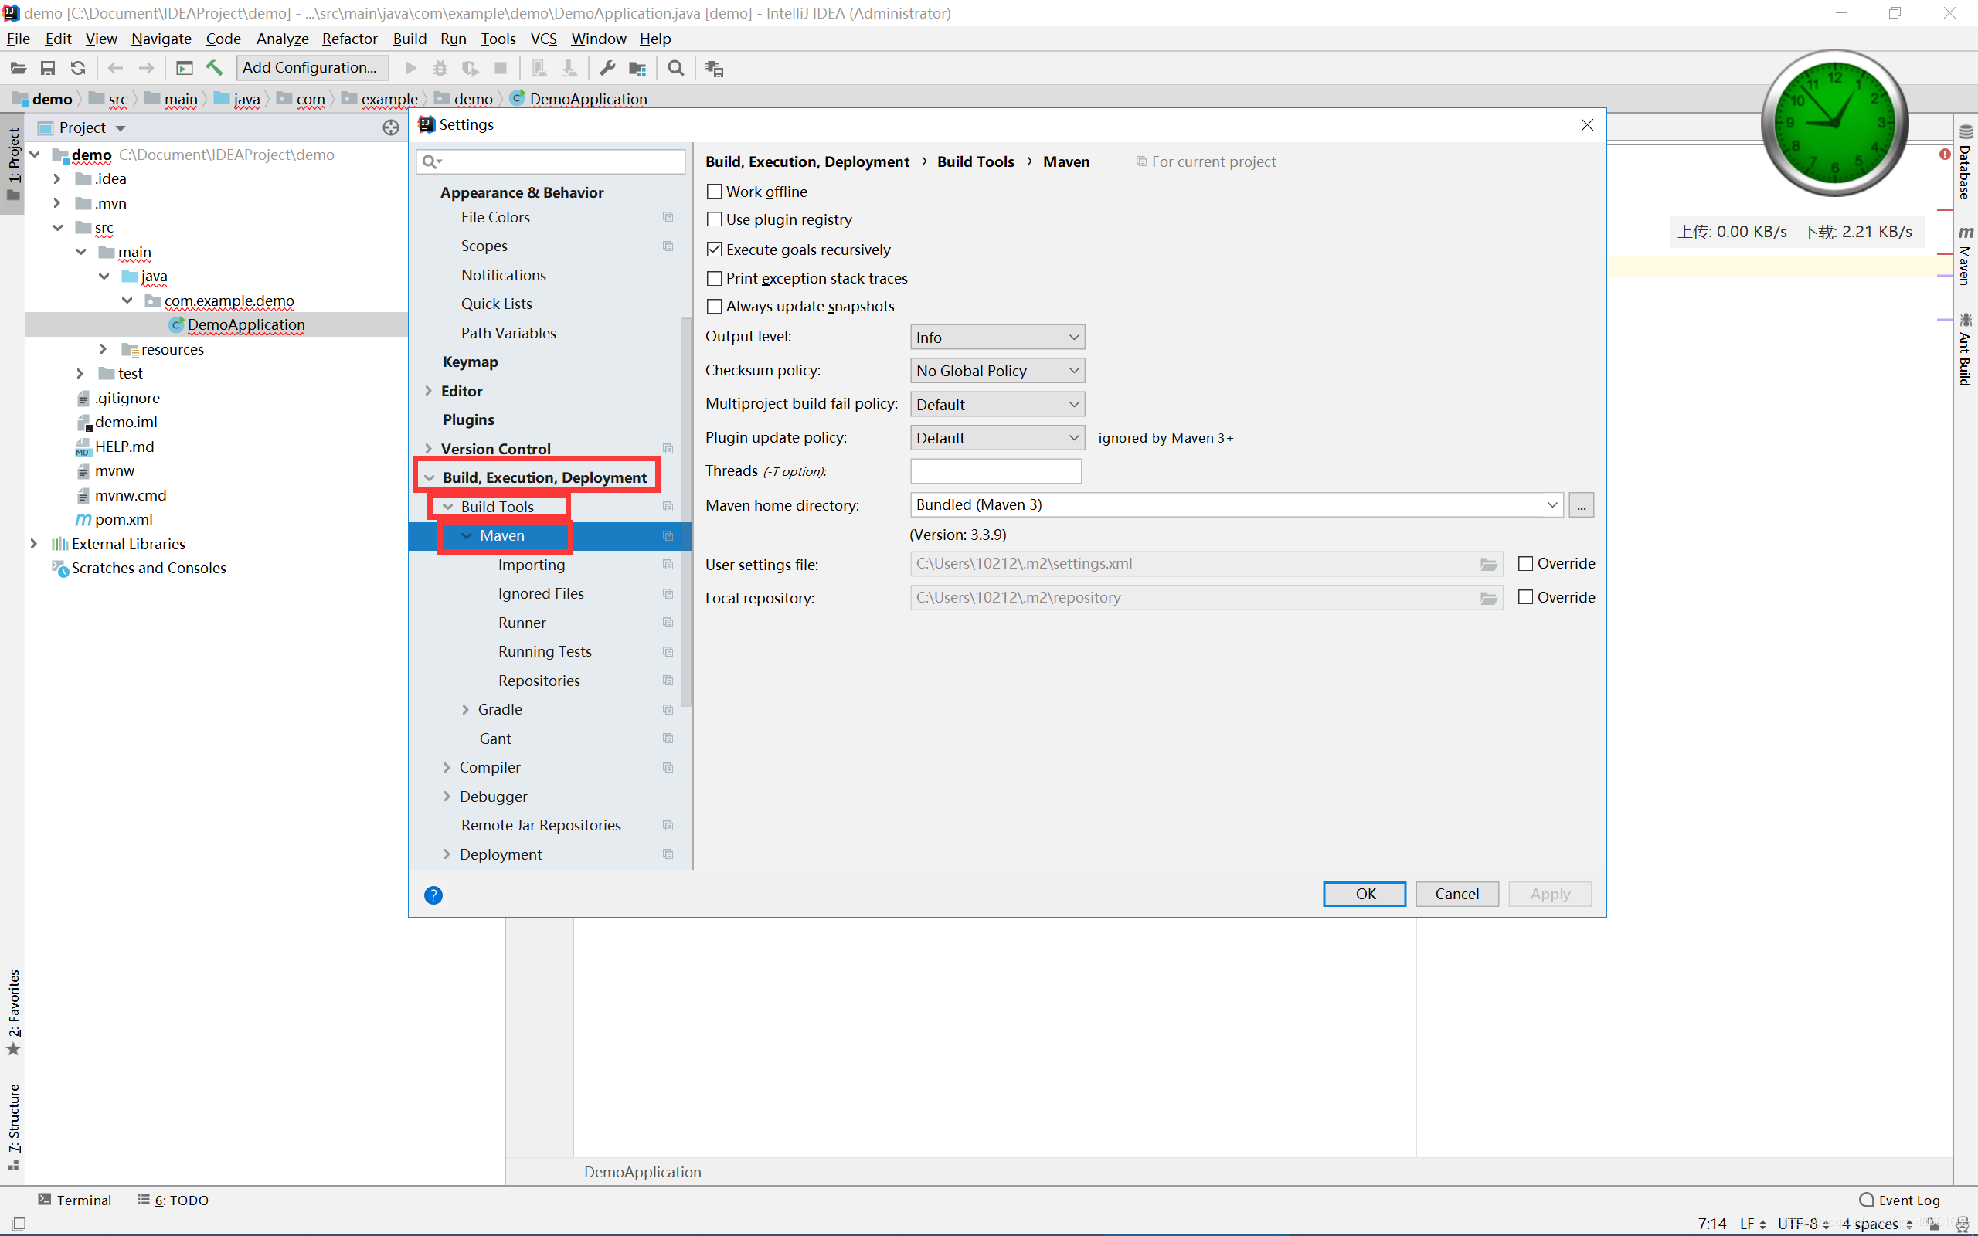This screenshot has width=1978, height=1236.
Task: Select pom.xml in the project tree
Action: [x=123, y=519]
